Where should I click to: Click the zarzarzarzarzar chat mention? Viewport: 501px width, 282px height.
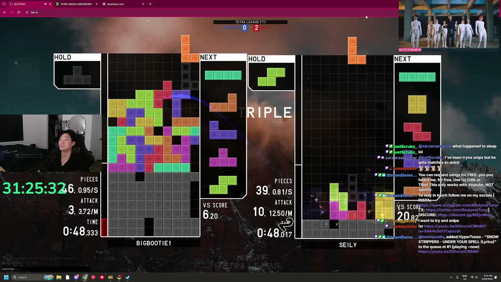click(x=434, y=146)
